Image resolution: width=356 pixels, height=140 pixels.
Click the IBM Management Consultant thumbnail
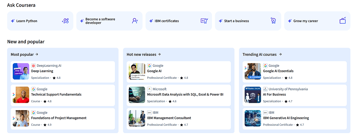(137, 118)
